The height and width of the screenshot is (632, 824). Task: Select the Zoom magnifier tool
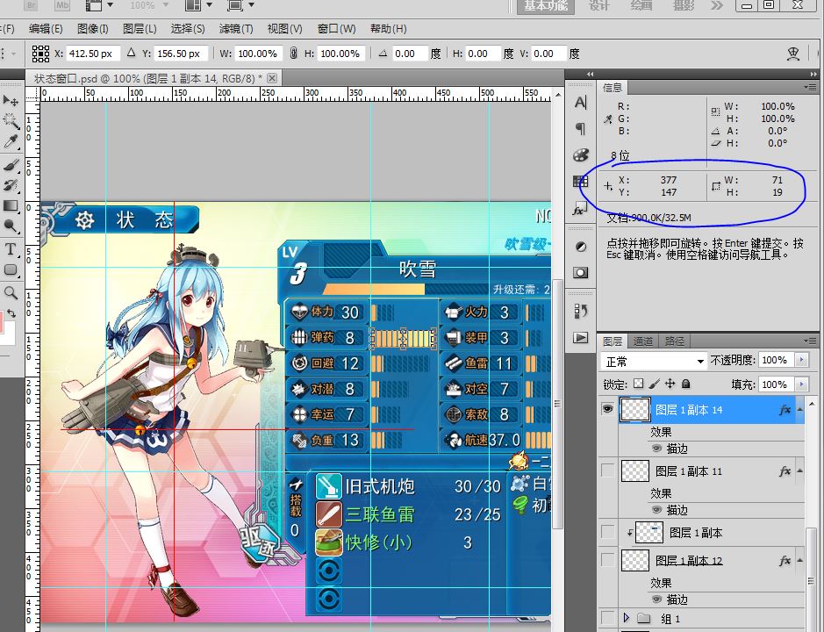[x=11, y=292]
